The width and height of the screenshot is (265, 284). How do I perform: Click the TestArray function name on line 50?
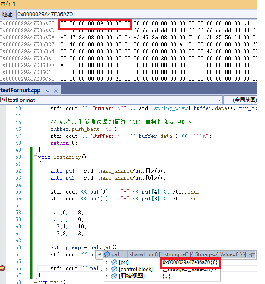point(67,157)
